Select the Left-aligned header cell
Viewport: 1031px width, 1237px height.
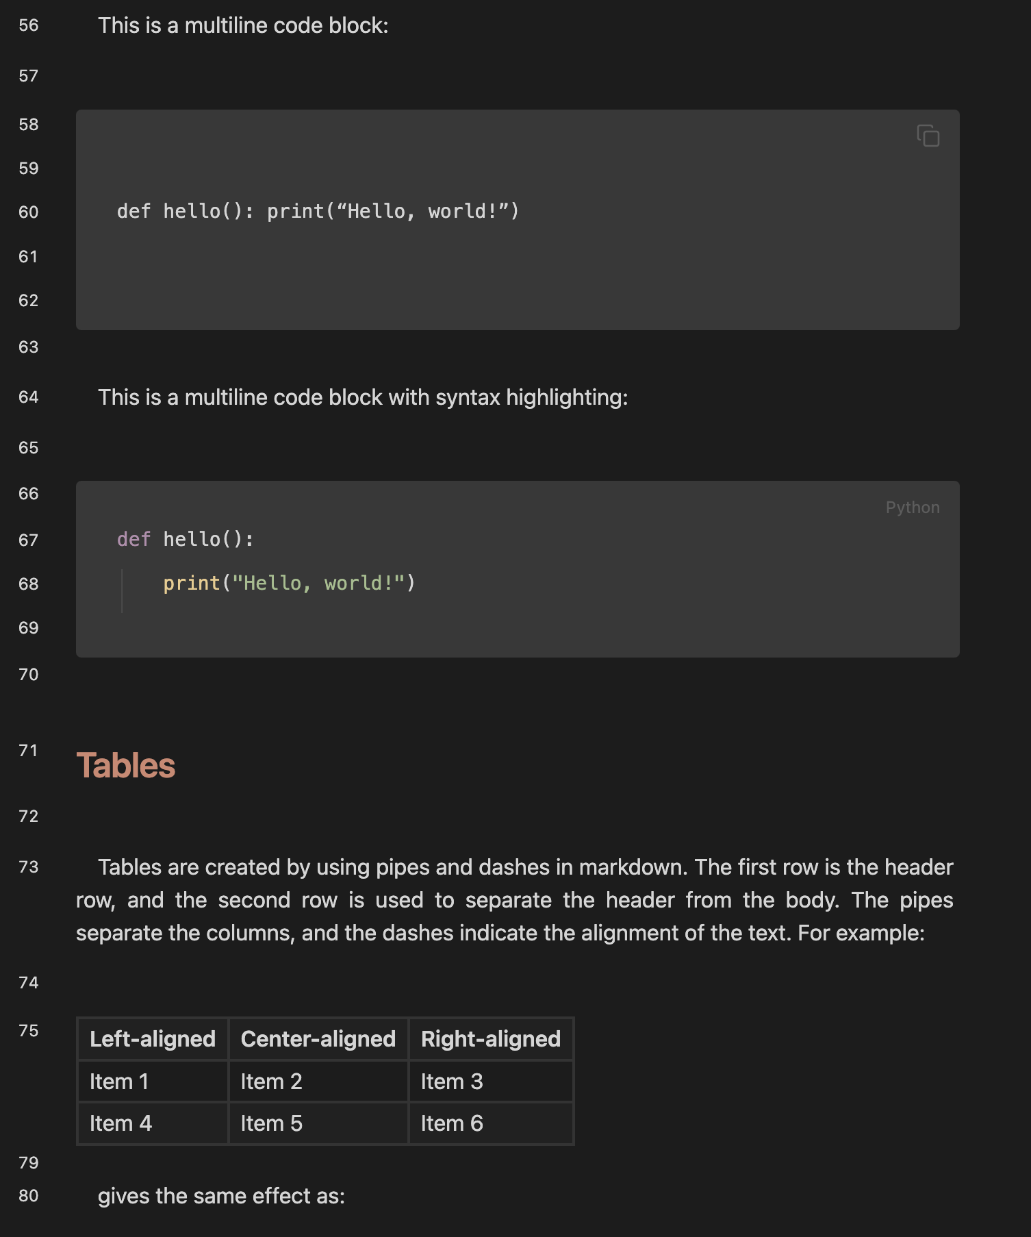click(153, 1039)
